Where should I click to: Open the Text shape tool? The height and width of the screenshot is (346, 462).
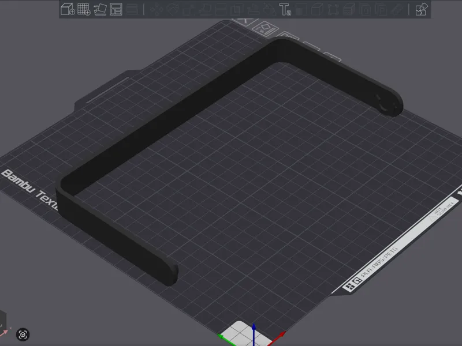click(285, 9)
